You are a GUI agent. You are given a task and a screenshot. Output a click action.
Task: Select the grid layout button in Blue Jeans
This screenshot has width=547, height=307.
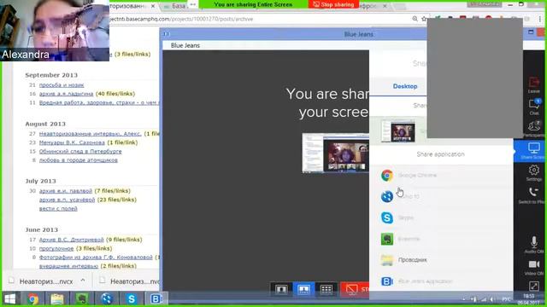[x=326, y=289]
